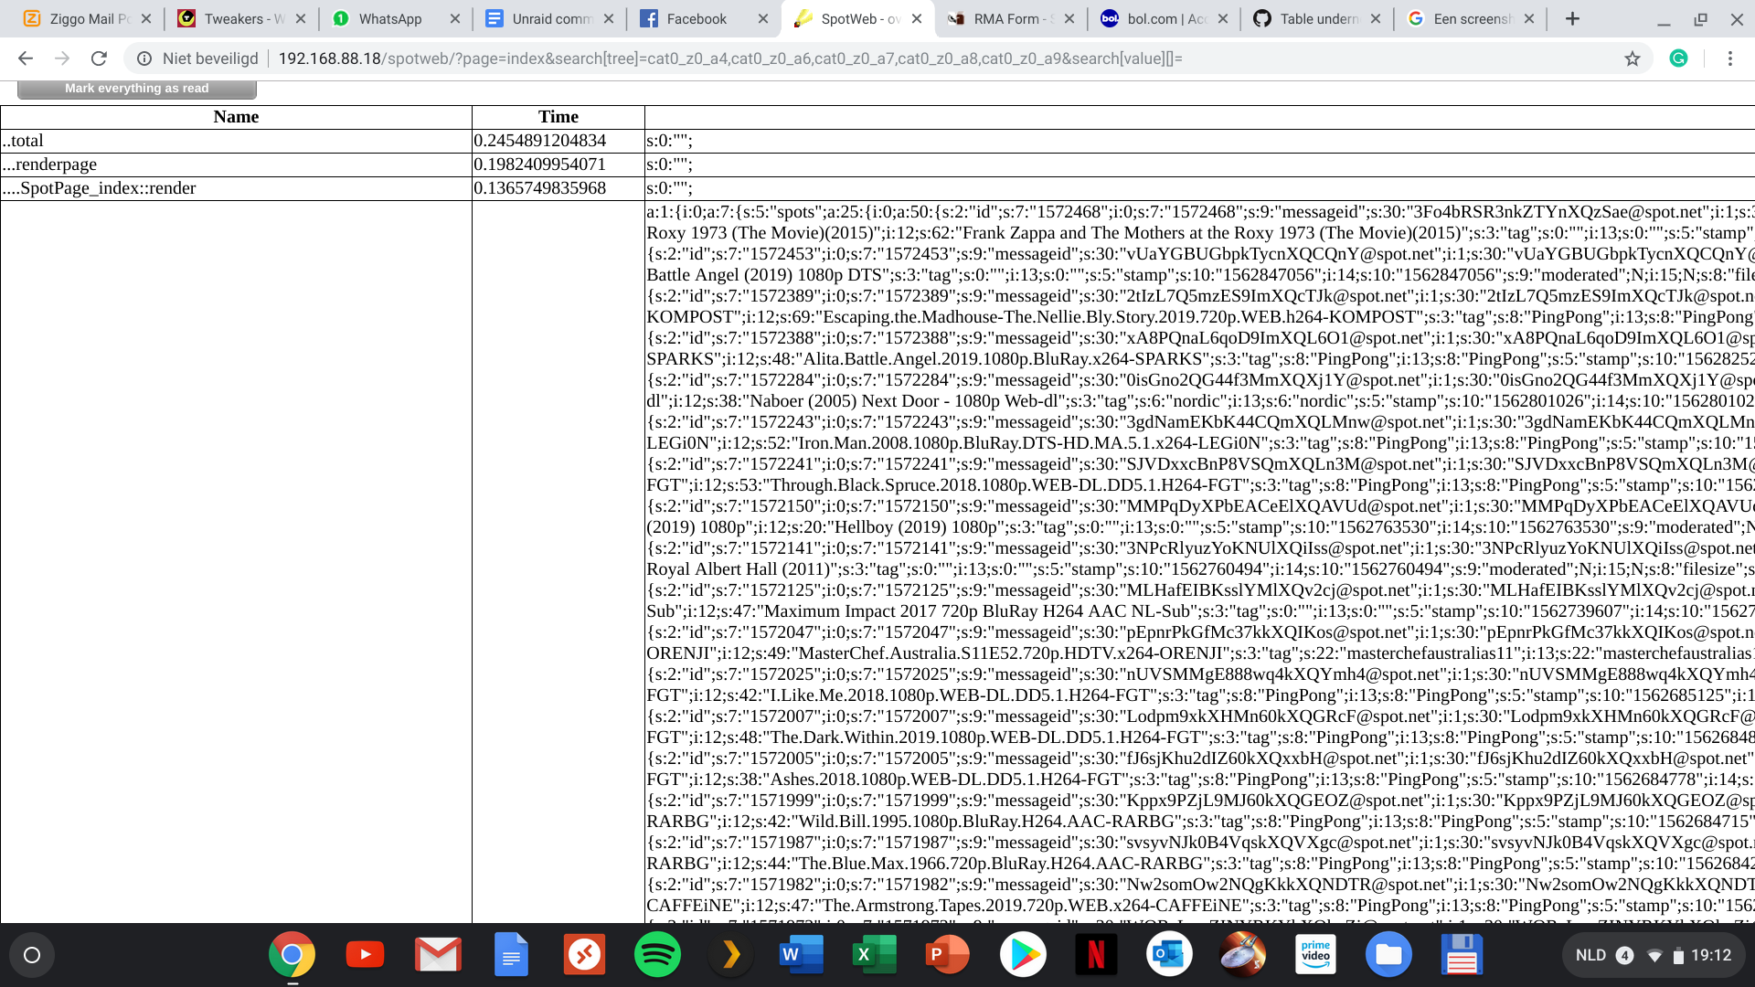Launch YouTube from the taskbar
1755x987 pixels.
[365, 954]
